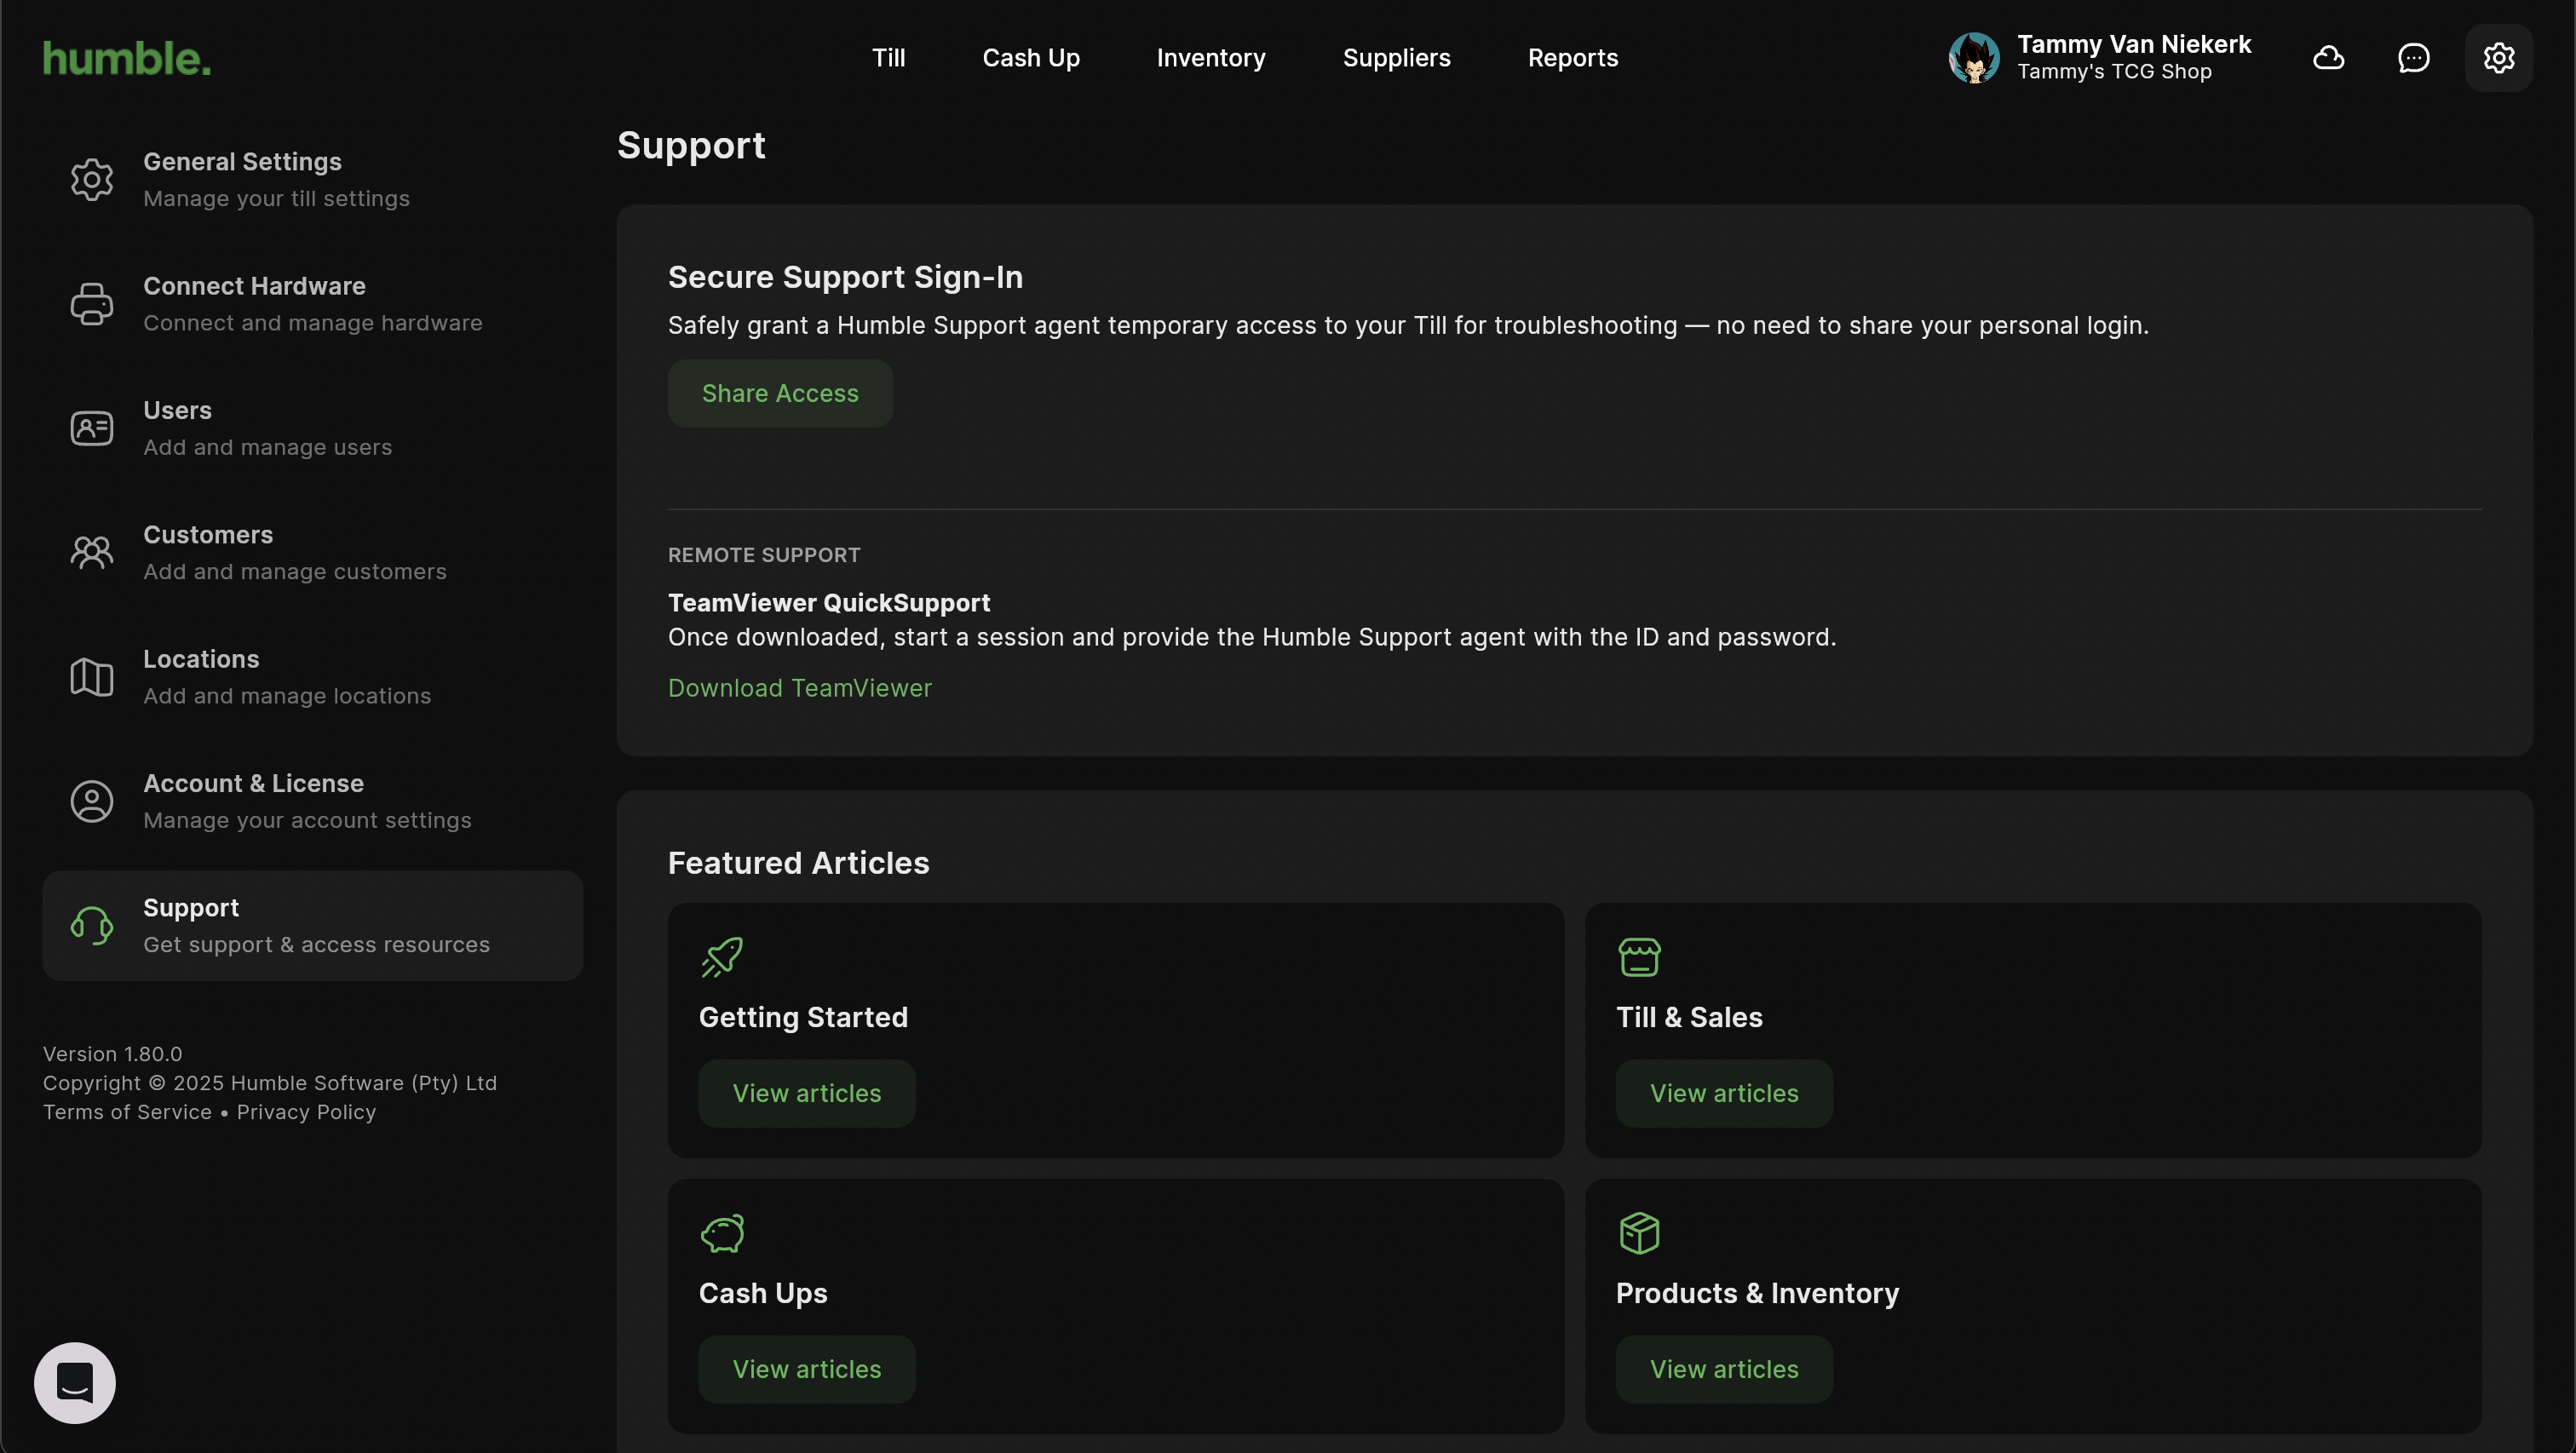Click the Till & Sales storefront icon
Image resolution: width=2576 pixels, height=1453 pixels.
pyautogui.click(x=1639, y=957)
